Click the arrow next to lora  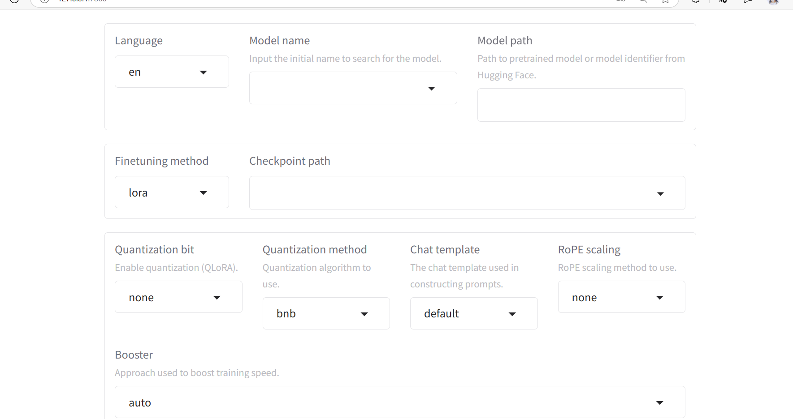203,193
